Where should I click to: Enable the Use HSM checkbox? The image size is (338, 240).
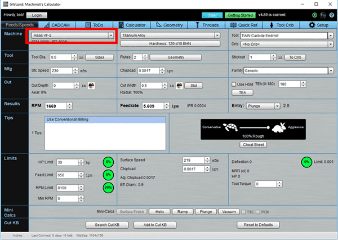click(x=234, y=85)
